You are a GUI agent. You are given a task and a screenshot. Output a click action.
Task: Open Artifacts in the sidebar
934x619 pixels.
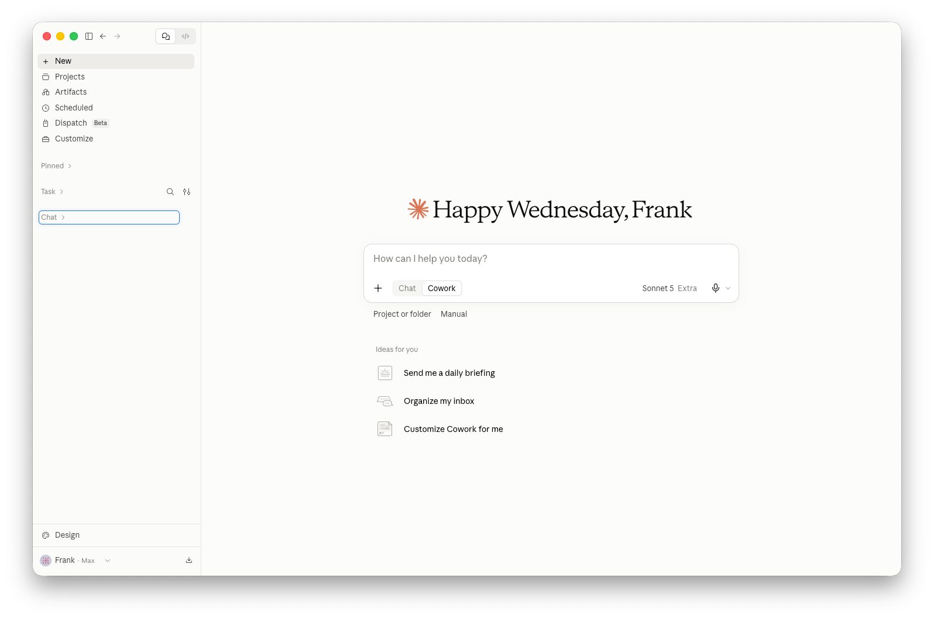(x=116, y=92)
